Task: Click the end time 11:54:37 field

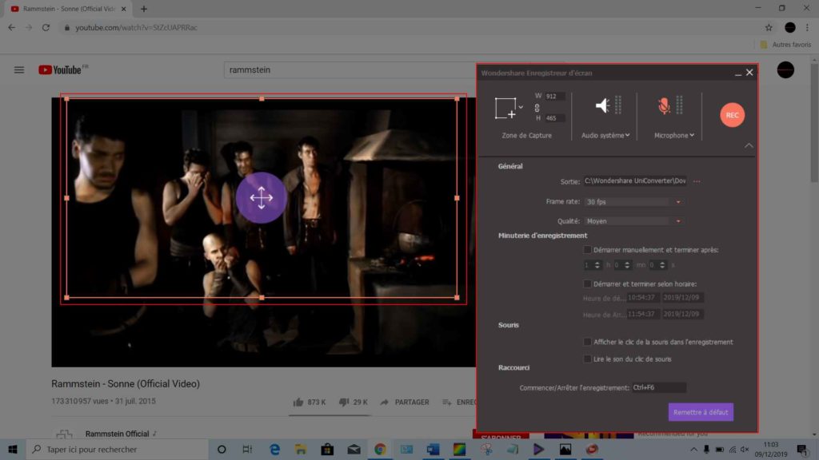Action: coord(642,314)
